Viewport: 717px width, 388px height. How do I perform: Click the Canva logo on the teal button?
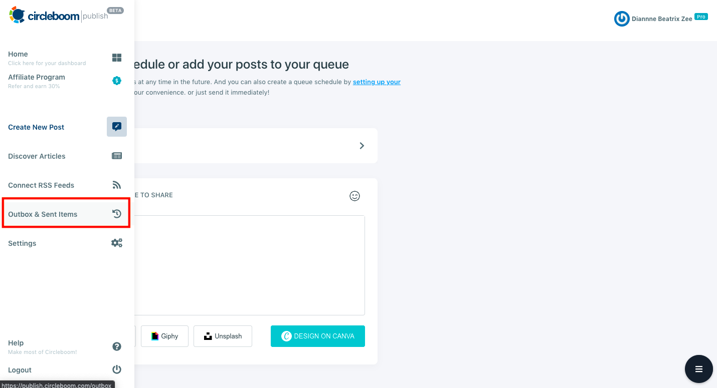tap(285, 336)
